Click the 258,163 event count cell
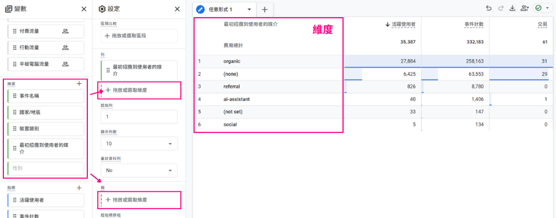 (475, 61)
